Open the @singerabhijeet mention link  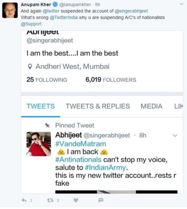[132, 11]
